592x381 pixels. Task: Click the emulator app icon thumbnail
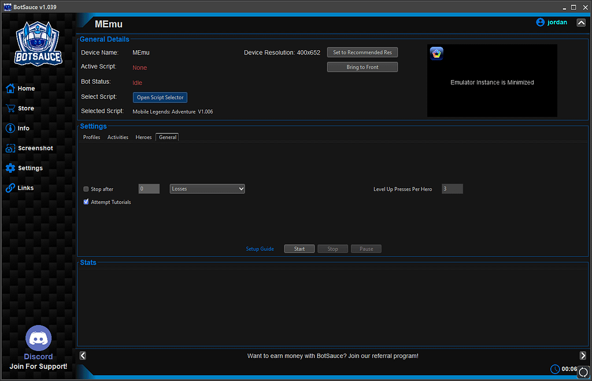point(436,54)
